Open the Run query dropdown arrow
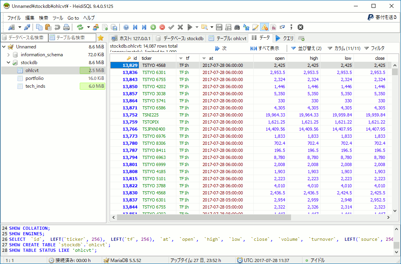 [x=197, y=27]
